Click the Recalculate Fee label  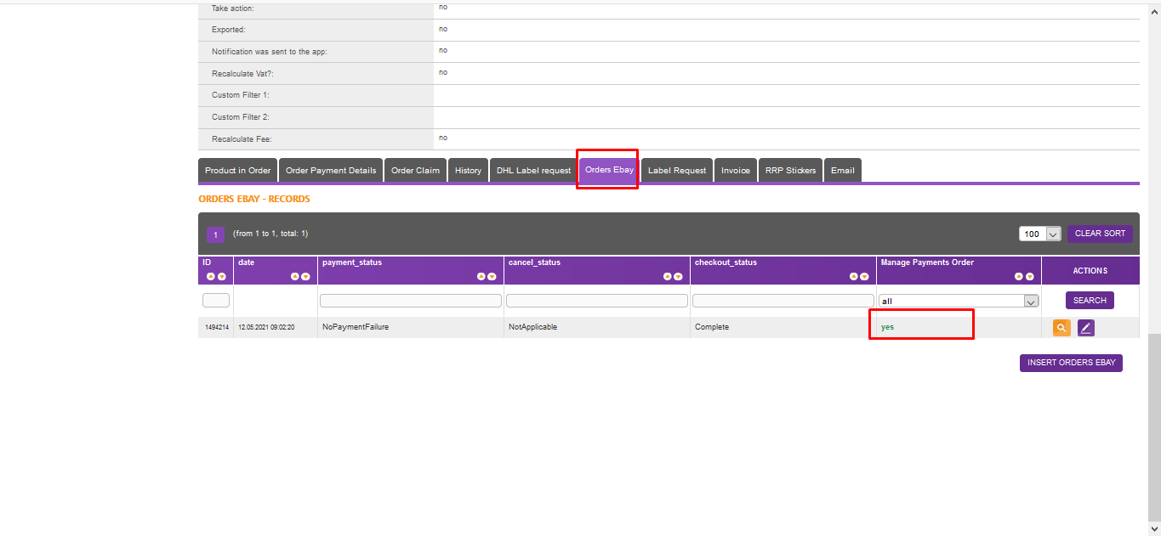coord(242,138)
